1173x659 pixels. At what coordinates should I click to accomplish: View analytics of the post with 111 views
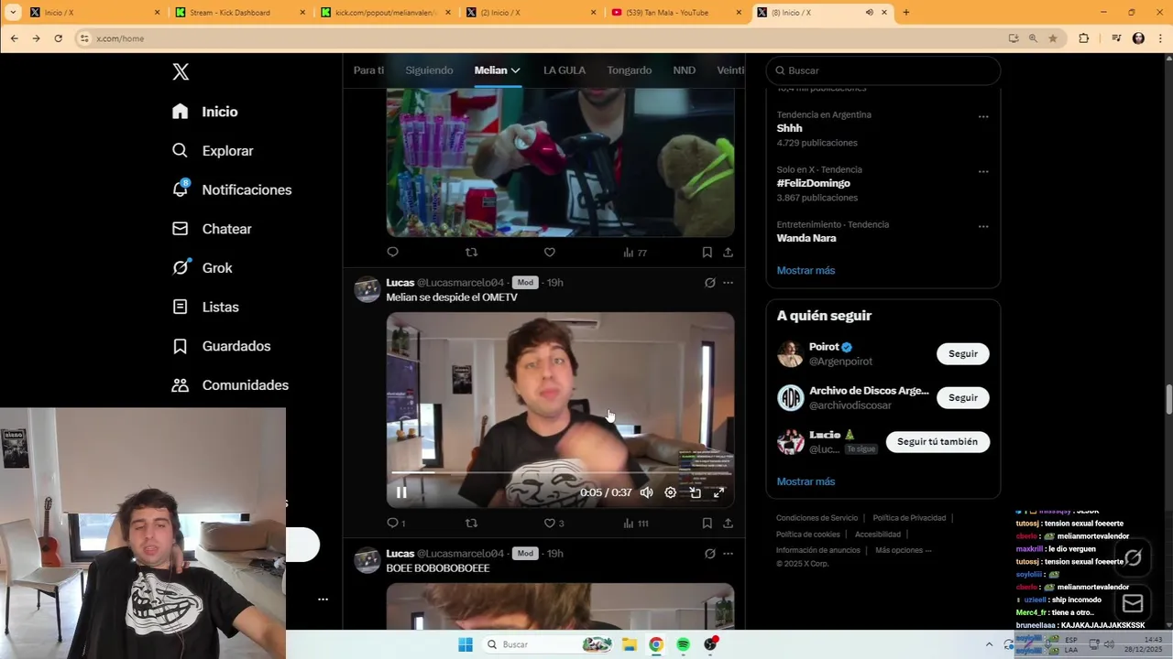point(635,523)
